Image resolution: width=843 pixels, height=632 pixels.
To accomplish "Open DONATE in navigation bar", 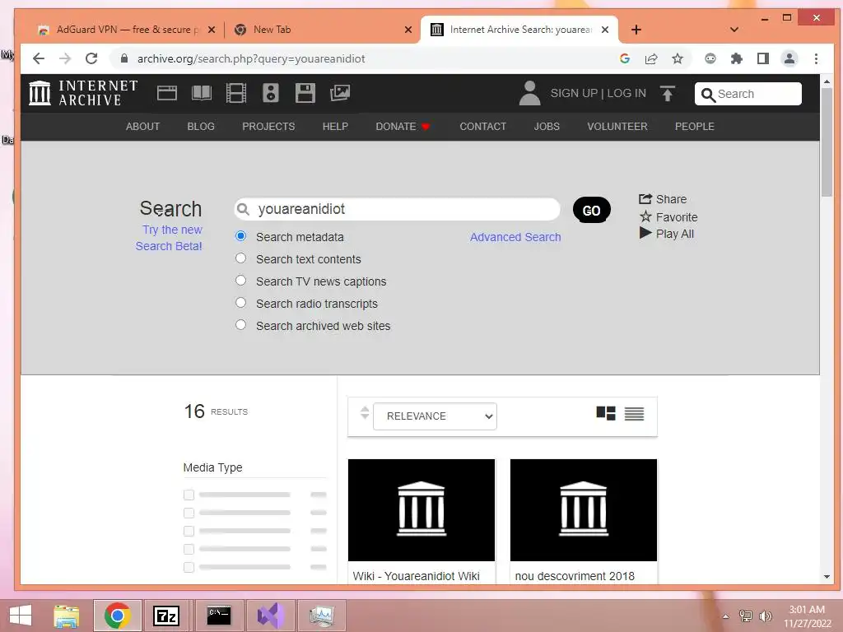I will (x=403, y=126).
